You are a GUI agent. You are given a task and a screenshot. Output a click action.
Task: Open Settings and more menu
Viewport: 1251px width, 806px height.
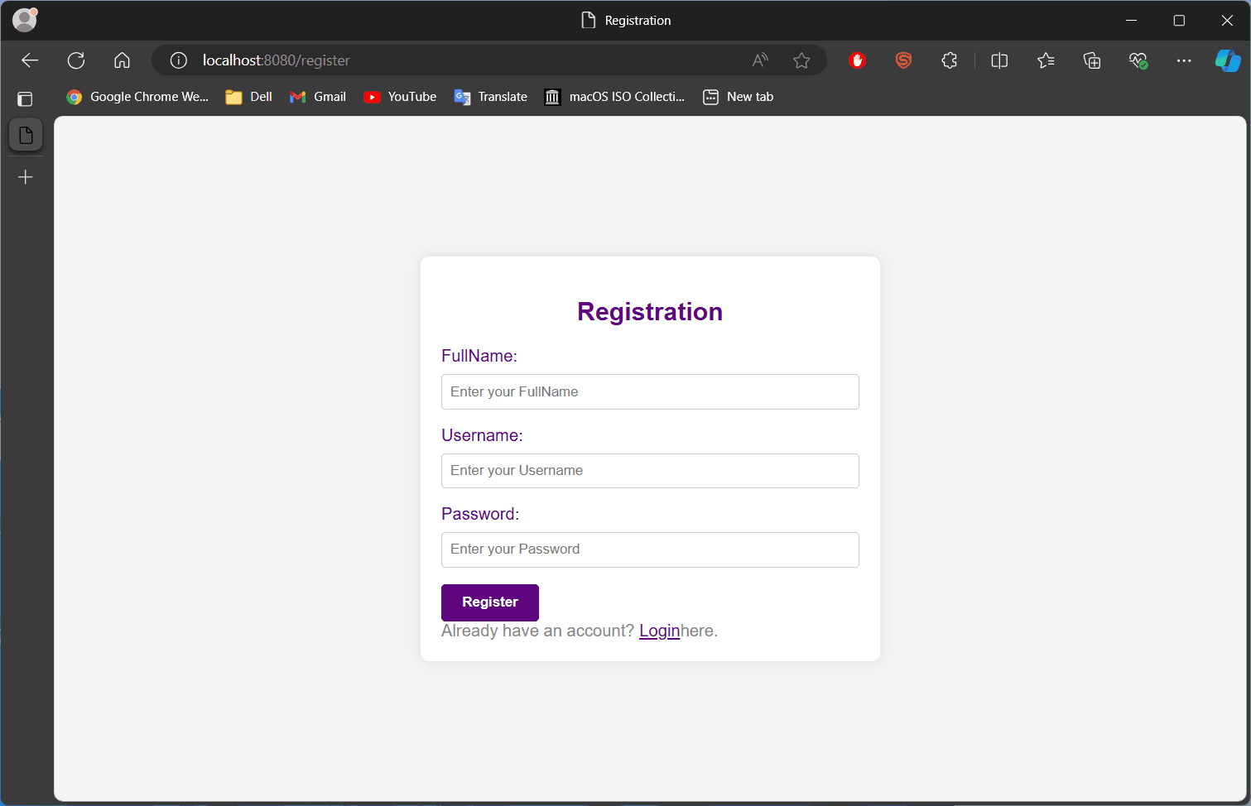point(1184,60)
